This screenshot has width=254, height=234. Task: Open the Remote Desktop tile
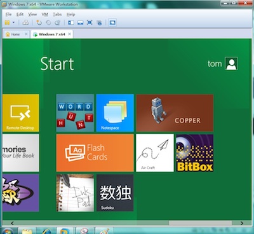21,113
